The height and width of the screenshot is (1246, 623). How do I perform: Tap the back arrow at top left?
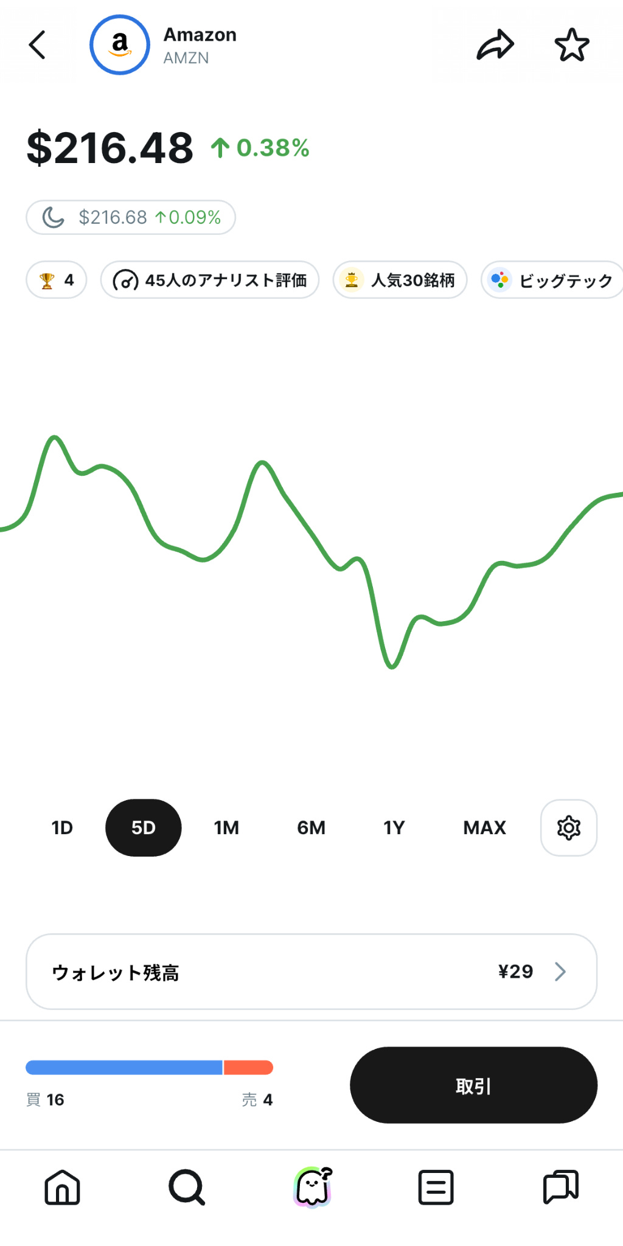coord(38,44)
